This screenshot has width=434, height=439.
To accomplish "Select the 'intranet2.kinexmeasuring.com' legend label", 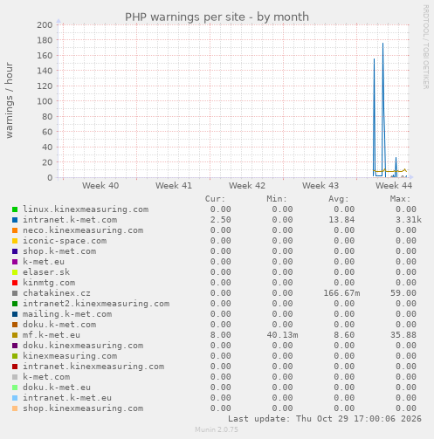I will (96, 304).
